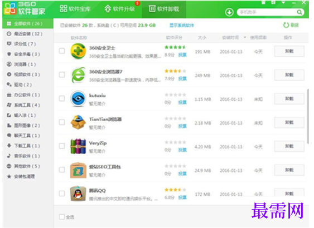This screenshot has height=228, width=314.
Task: Click the software list vertical scrollbar
Action: 308,116
